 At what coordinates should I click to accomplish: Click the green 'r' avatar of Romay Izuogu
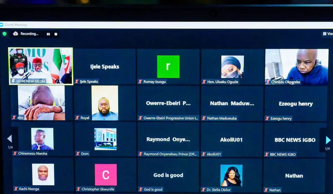pyautogui.click(x=168, y=67)
